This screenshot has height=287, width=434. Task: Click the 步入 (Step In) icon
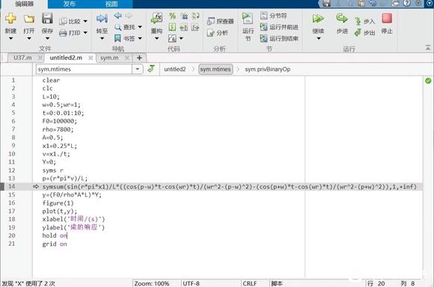point(358,21)
